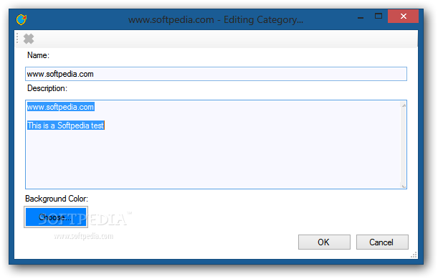Dismiss dialog with the Cancel button
Image resolution: width=438 pixels, height=279 pixels.
[x=382, y=242]
